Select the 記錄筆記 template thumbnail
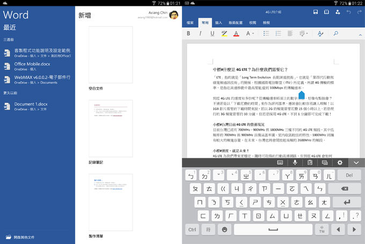 coord(111,128)
